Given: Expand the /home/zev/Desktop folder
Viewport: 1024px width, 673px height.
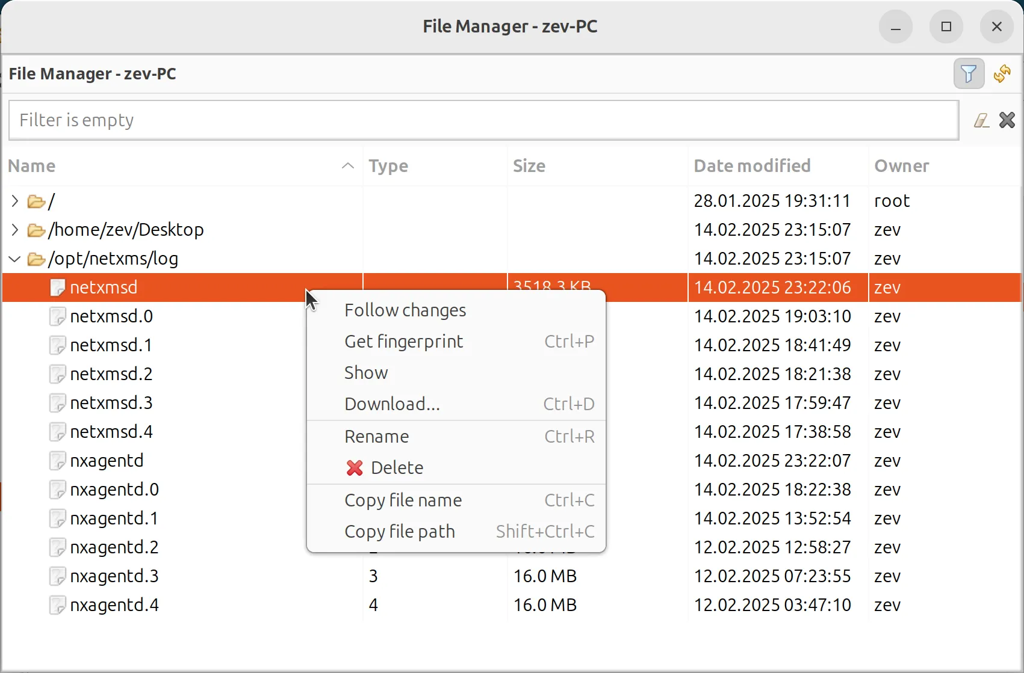Looking at the screenshot, I should pos(14,229).
